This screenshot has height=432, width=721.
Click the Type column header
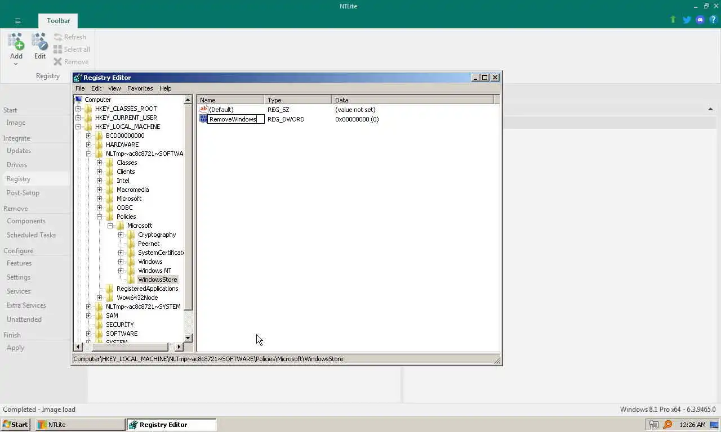298,100
